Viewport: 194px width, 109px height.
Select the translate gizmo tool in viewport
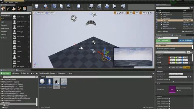[115, 13]
